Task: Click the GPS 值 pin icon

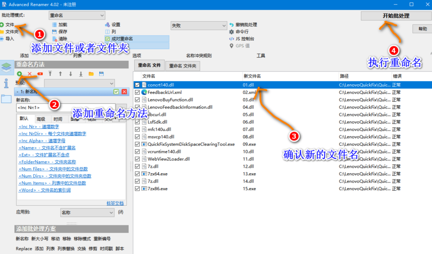Action: pos(232,46)
